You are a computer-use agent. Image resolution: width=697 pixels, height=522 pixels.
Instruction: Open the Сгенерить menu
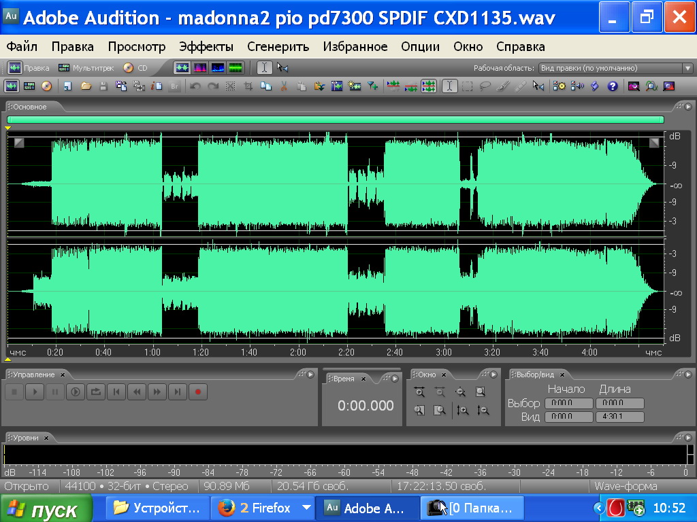278,47
